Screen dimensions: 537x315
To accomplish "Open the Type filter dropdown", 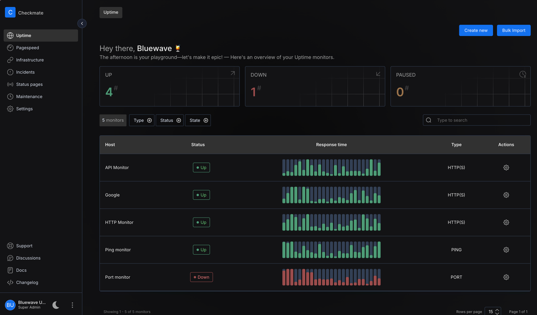I will point(142,120).
